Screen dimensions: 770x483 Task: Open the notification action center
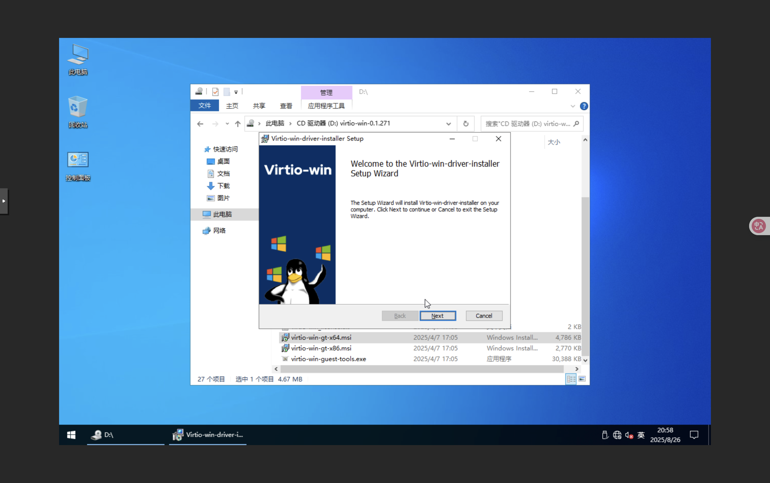[x=694, y=435]
